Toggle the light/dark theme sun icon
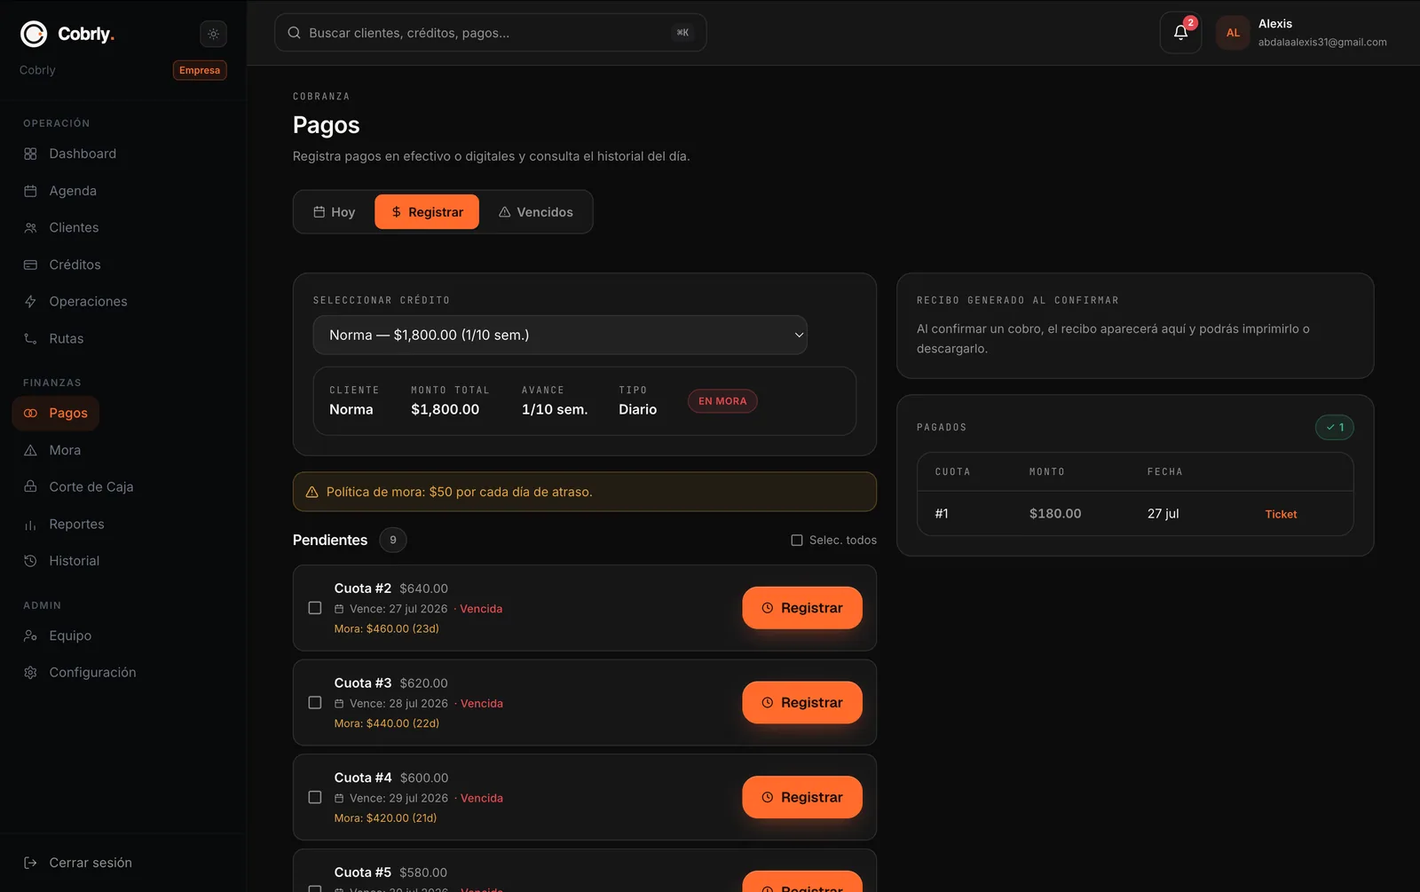Image resolution: width=1420 pixels, height=892 pixels. coord(213,34)
